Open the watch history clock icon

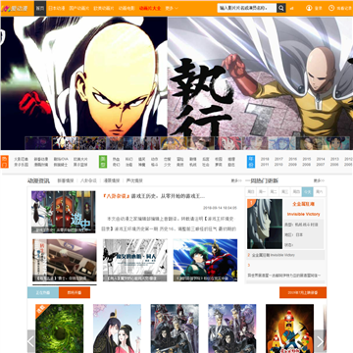tap(331, 8)
